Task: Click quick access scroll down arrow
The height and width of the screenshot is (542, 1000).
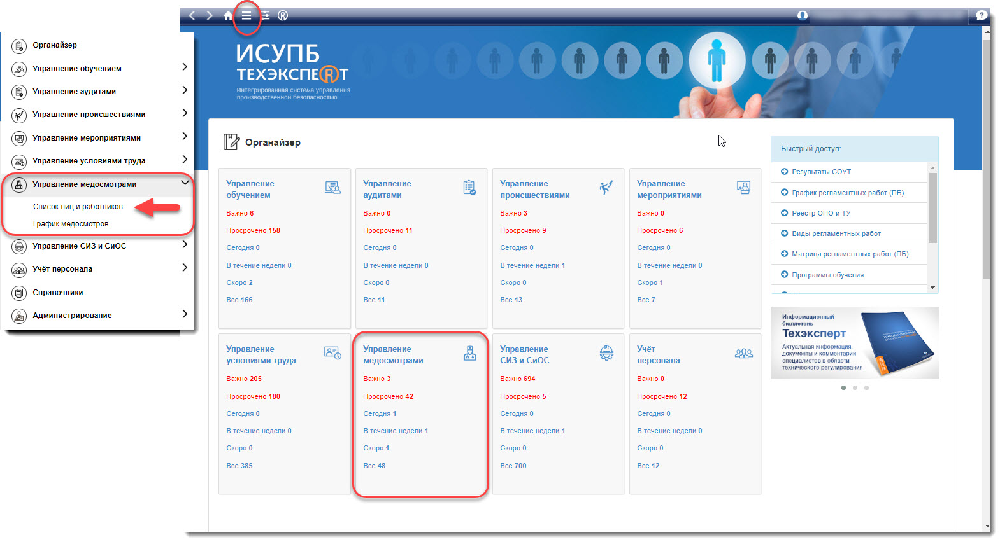Action: 932,288
